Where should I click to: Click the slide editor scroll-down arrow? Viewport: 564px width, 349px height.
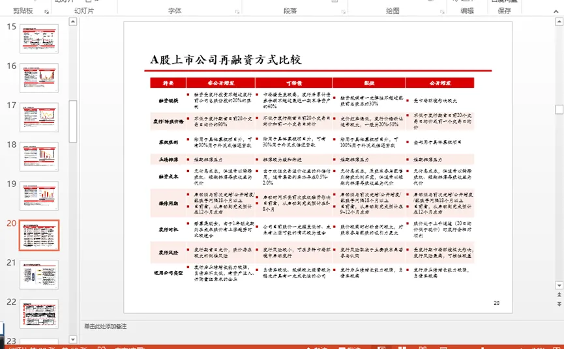pyautogui.click(x=559, y=285)
